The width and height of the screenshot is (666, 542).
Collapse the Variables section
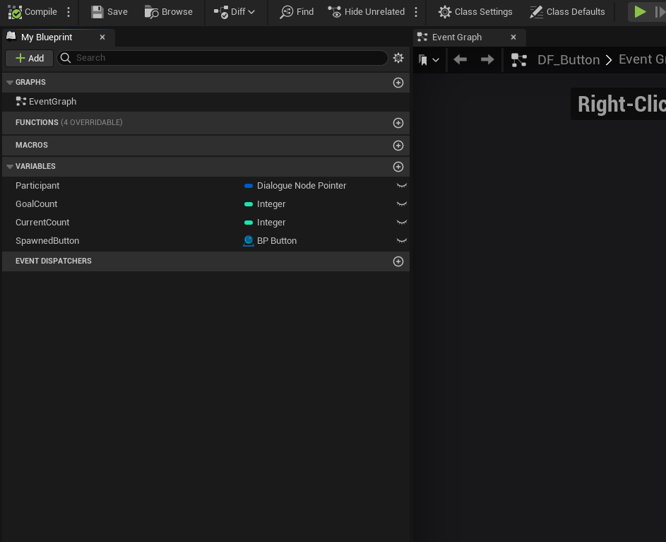[10, 167]
